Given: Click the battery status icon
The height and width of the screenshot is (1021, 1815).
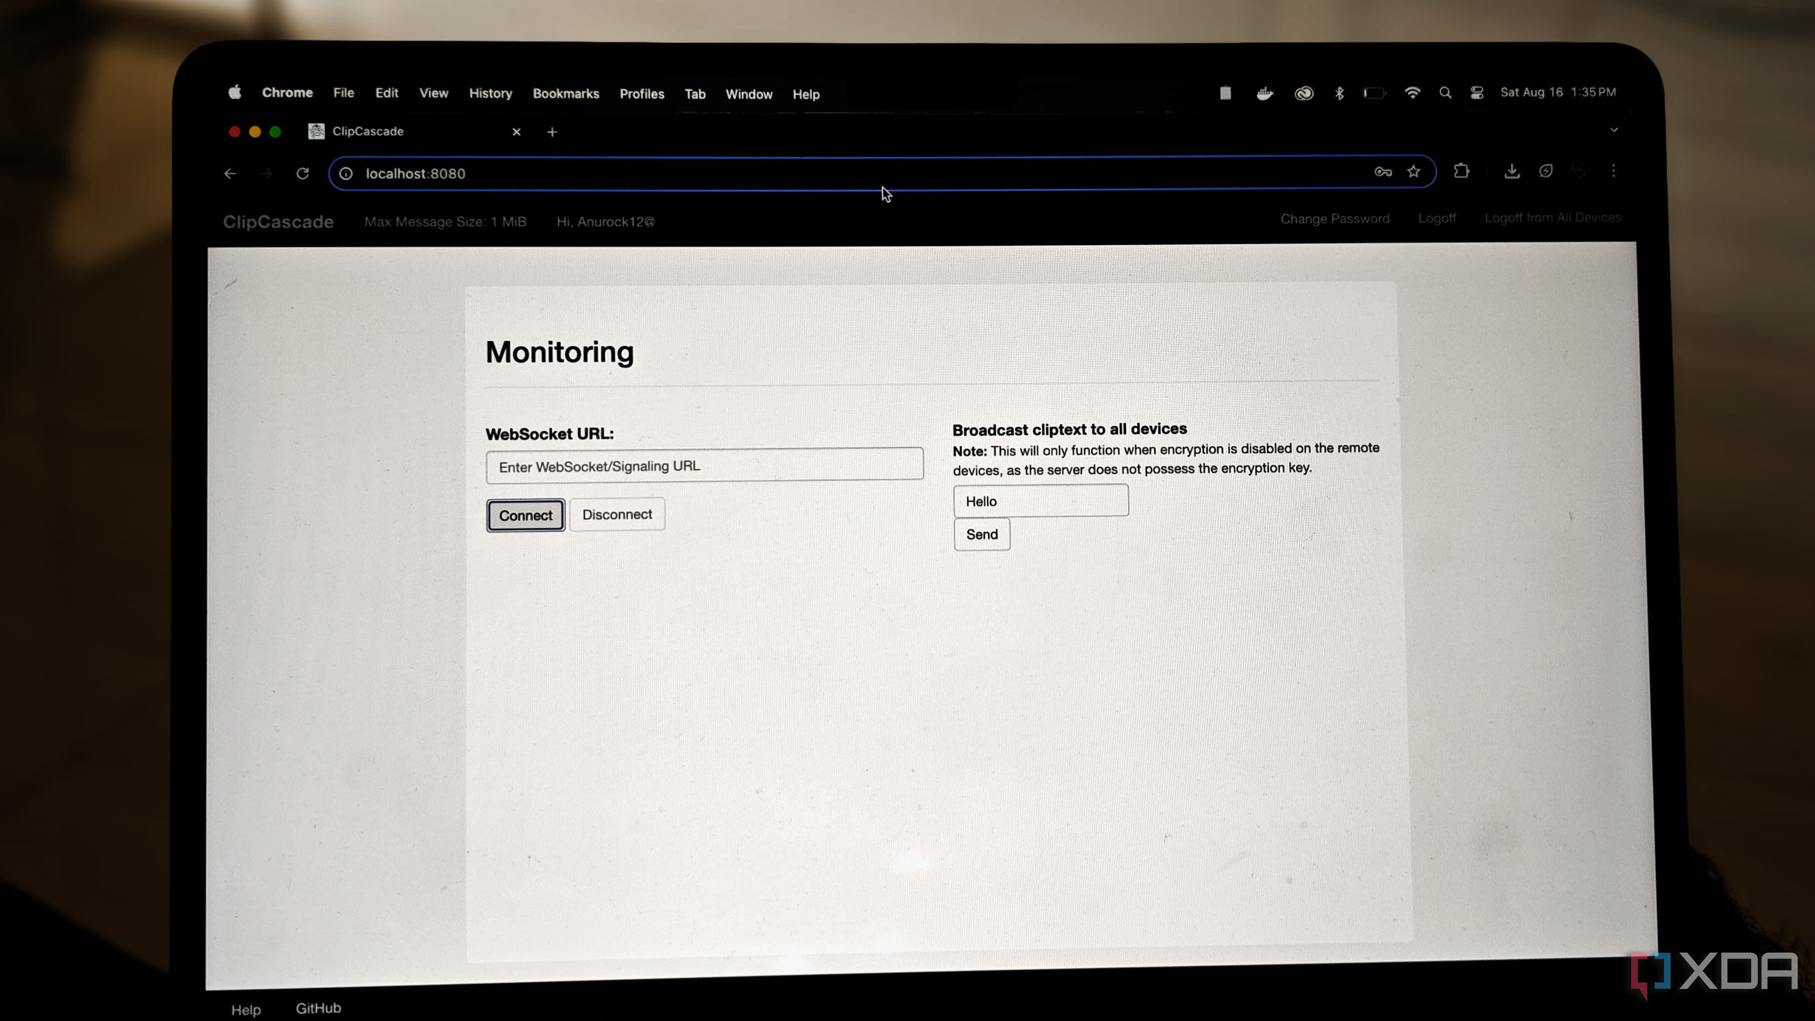Looking at the screenshot, I should coord(1374,93).
